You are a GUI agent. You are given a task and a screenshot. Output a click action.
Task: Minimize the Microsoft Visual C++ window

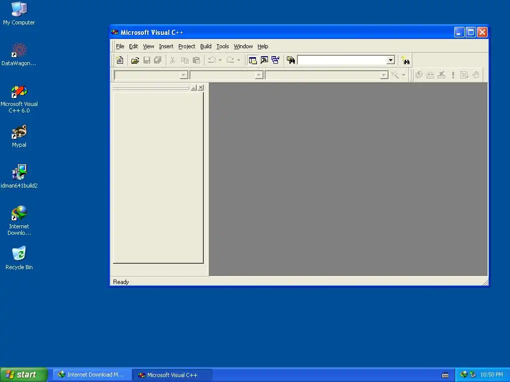[x=459, y=32]
